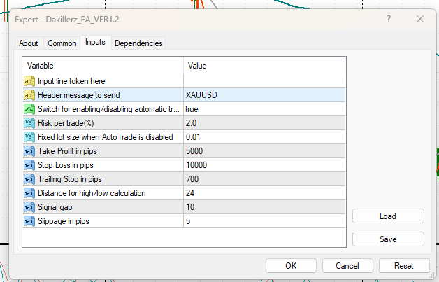Open the Dependencies tab
This screenshot has width=439, height=282.
138,43
